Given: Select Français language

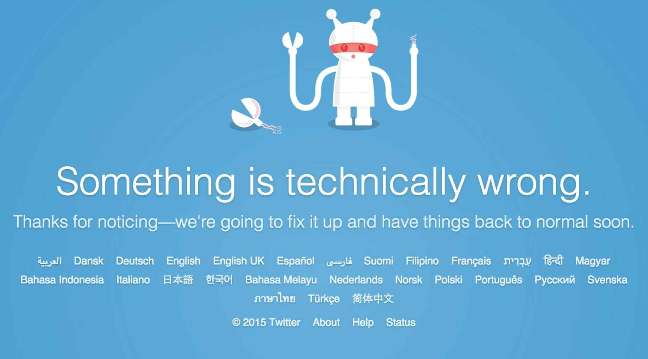Looking at the screenshot, I should 471,261.
